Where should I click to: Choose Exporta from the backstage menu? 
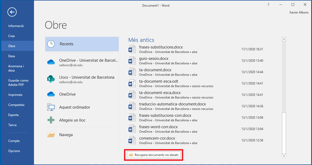14,115
